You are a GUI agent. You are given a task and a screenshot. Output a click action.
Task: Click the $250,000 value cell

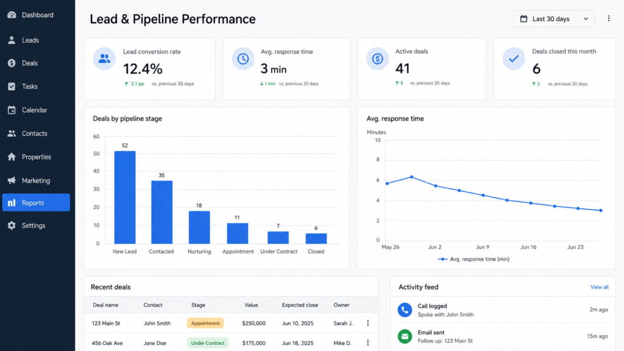(254, 323)
